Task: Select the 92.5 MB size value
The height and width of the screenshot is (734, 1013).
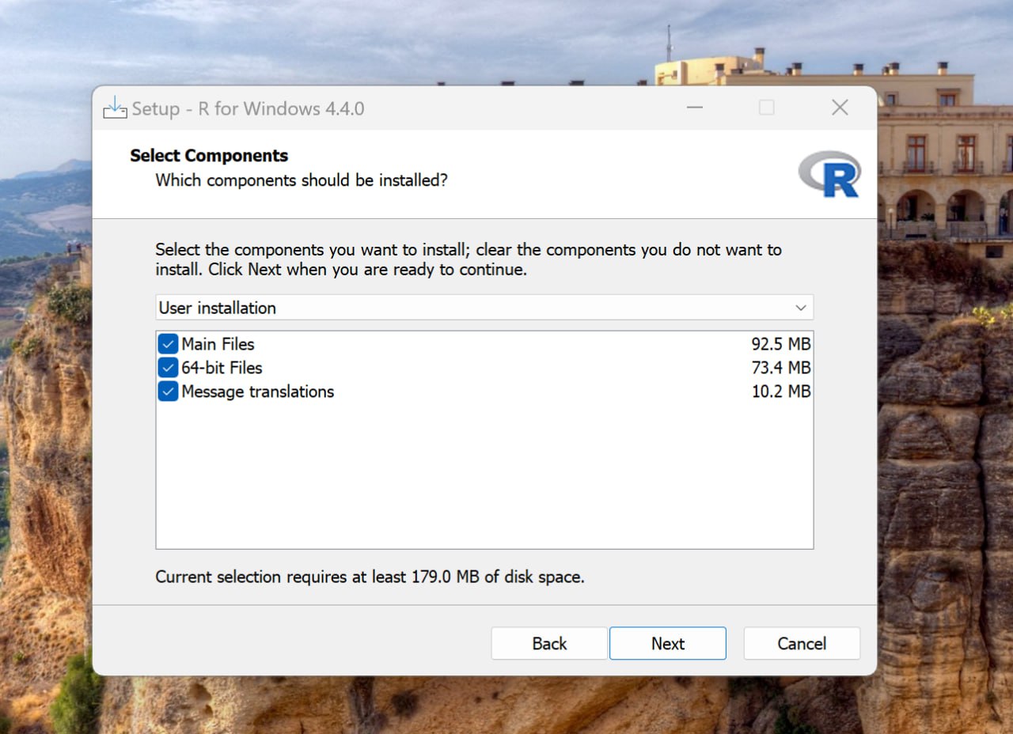Action: point(781,344)
